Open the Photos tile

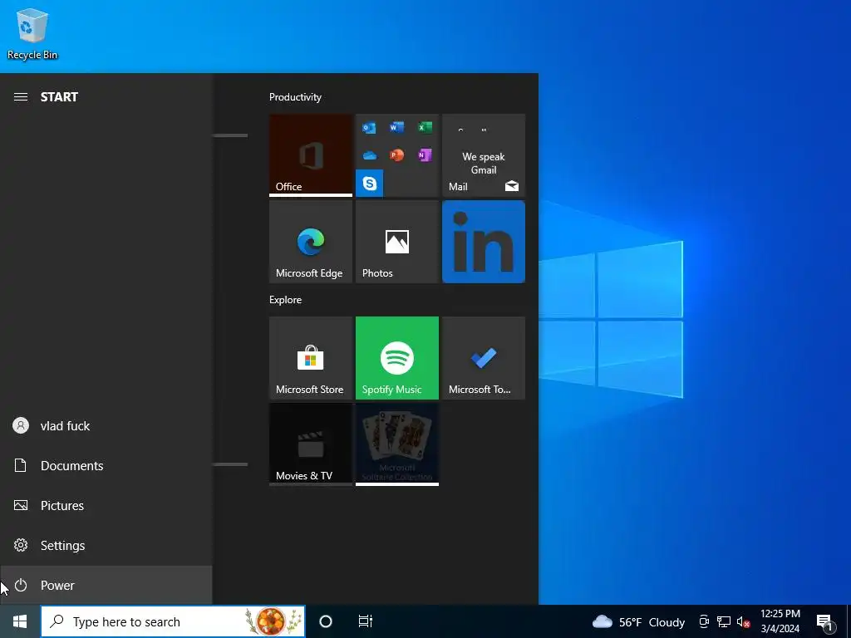tap(396, 242)
